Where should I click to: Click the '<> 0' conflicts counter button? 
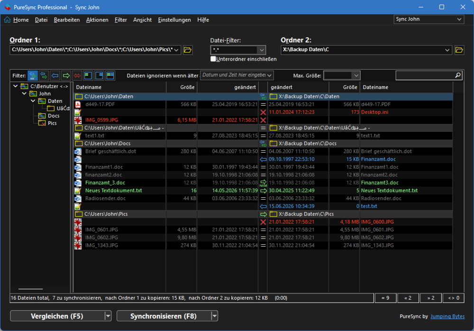pos(454,298)
